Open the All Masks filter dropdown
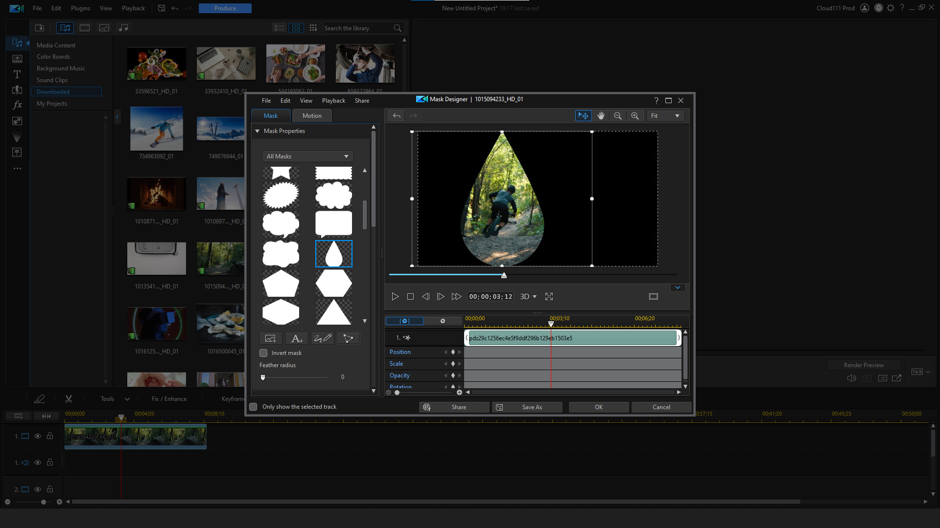 [x=307, y=156]
